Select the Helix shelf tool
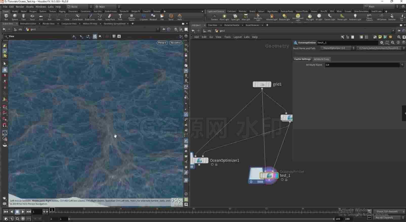Image resolution: width=406 pixels, height=222 pixels. click(179, 17)
